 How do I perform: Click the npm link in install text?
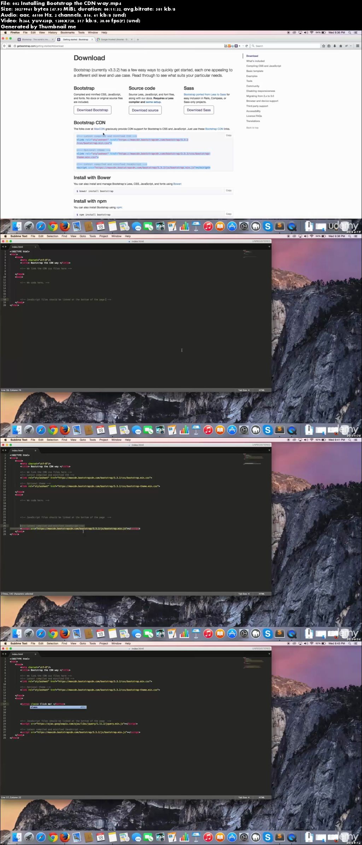119,208
